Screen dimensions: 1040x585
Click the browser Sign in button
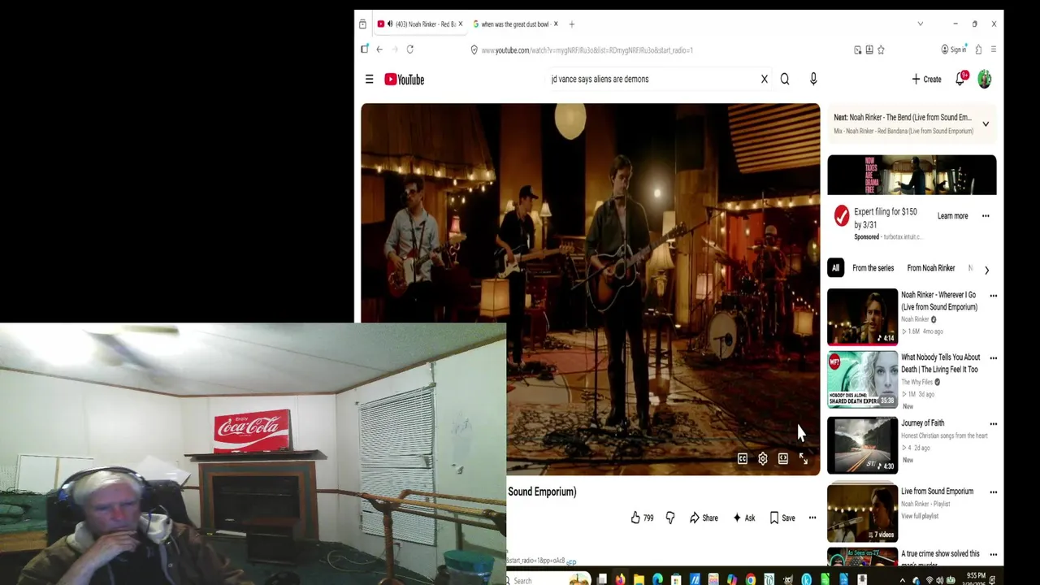(x=954, y=50)
